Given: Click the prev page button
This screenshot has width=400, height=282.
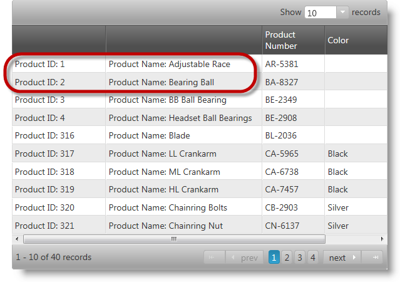Looking at the screenshot, I should coord(245,258).
